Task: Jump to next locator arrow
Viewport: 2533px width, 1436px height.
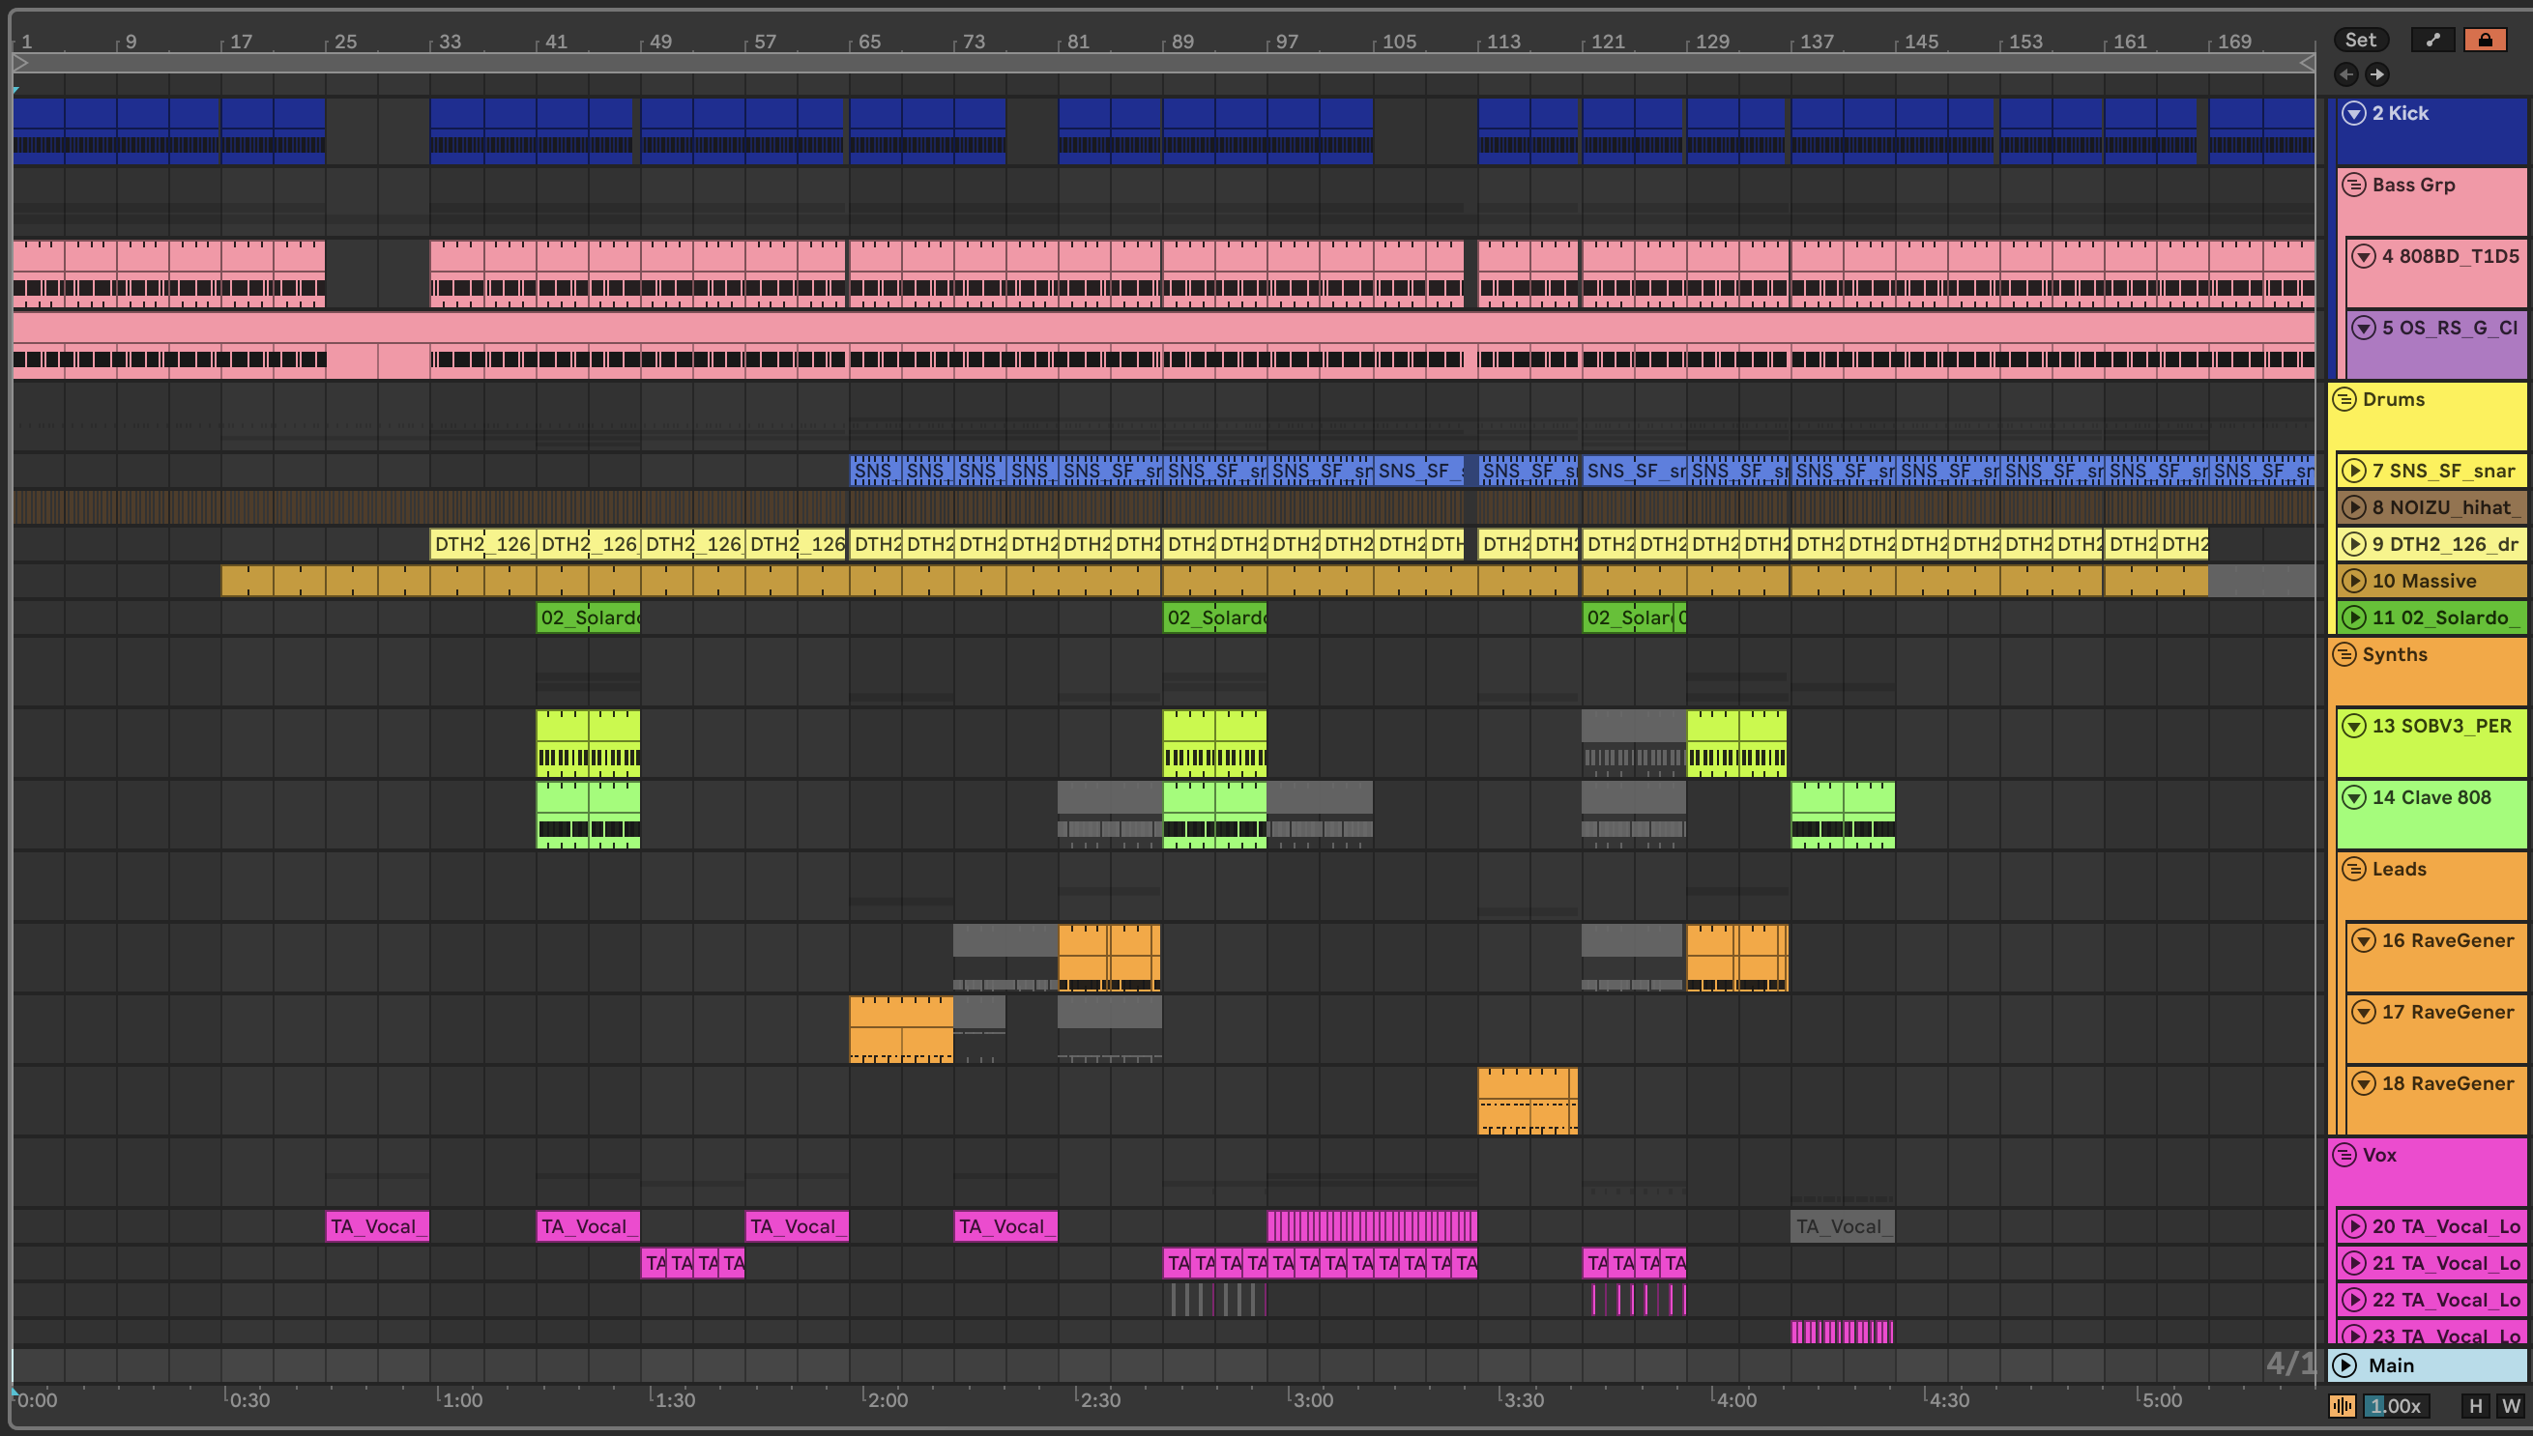Action: click(2377, 74)
